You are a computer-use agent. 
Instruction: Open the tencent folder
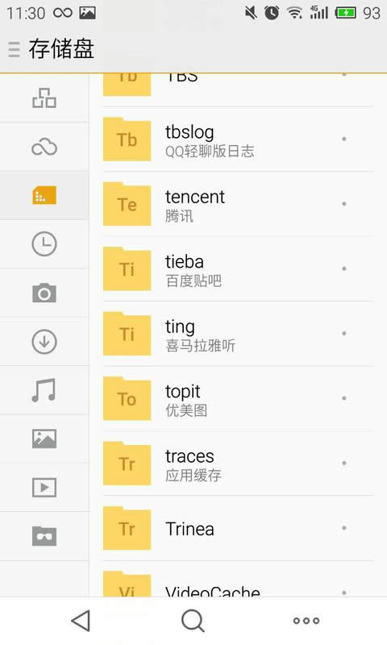[239, 204]
